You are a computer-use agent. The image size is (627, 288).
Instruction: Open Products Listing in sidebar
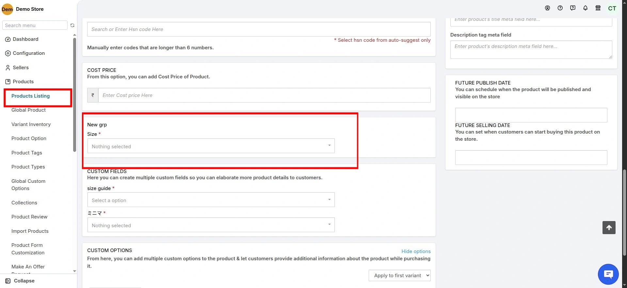(x=31, y=96)
